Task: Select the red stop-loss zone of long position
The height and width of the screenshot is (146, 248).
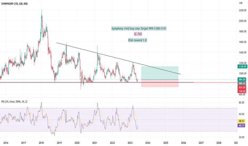Action: (x=160, y=83)
